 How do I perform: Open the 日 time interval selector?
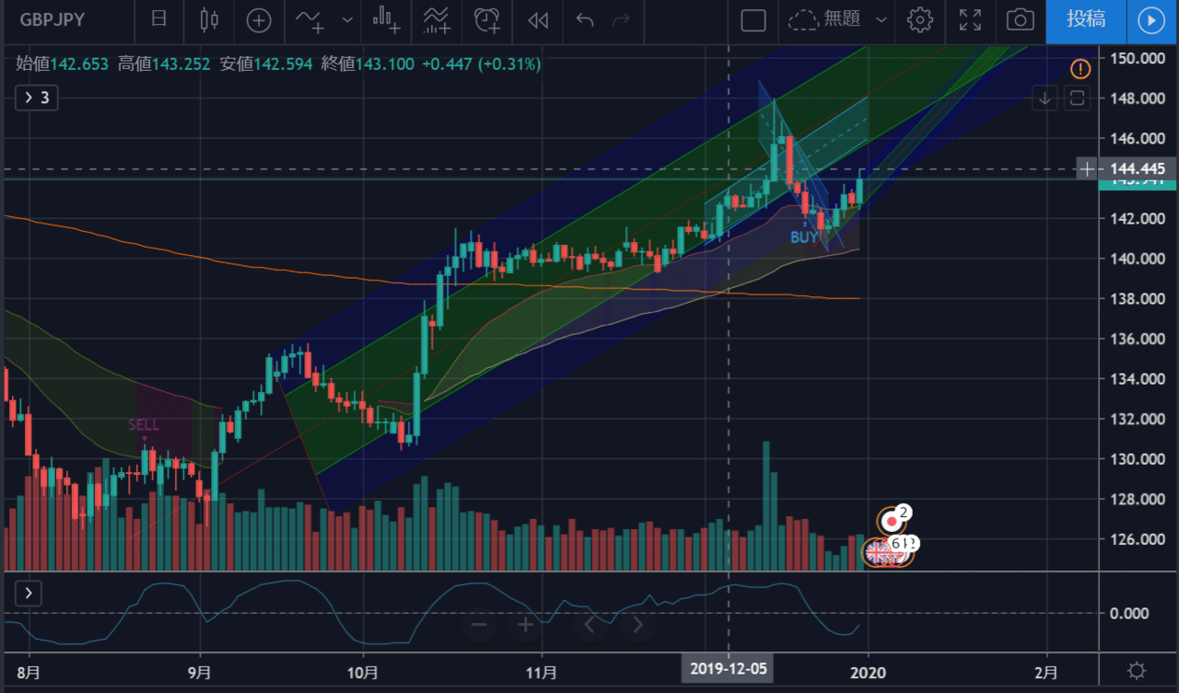(x=159, y=19)
